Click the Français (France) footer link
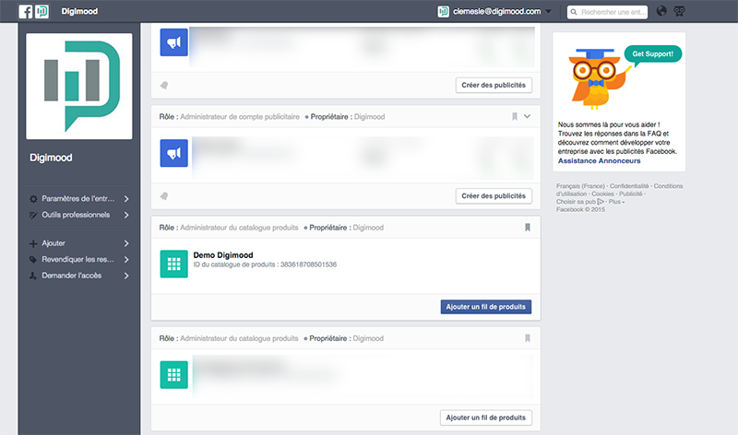This screenshot has height=435, width=738. click(580, 186)
